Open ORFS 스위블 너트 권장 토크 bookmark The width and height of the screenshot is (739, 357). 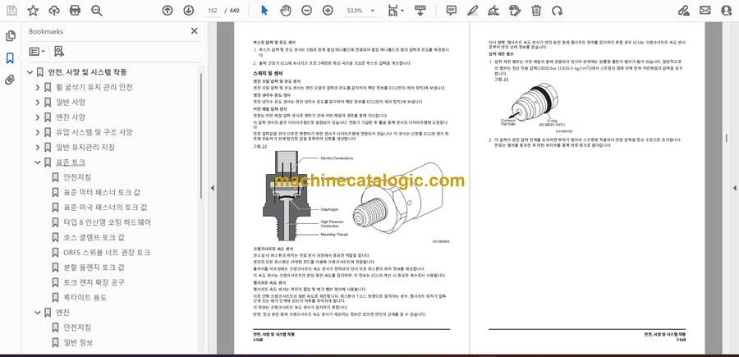pyautogui.click(x=107, y=253)
